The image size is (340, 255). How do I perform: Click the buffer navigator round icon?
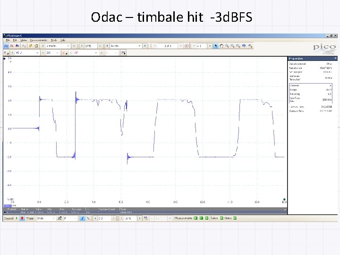coord(187,46)
